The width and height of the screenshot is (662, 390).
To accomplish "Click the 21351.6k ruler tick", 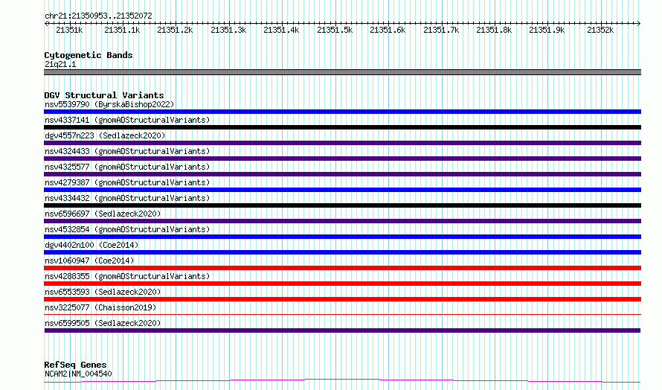I will pyautogui.click(x=388, y=30).
